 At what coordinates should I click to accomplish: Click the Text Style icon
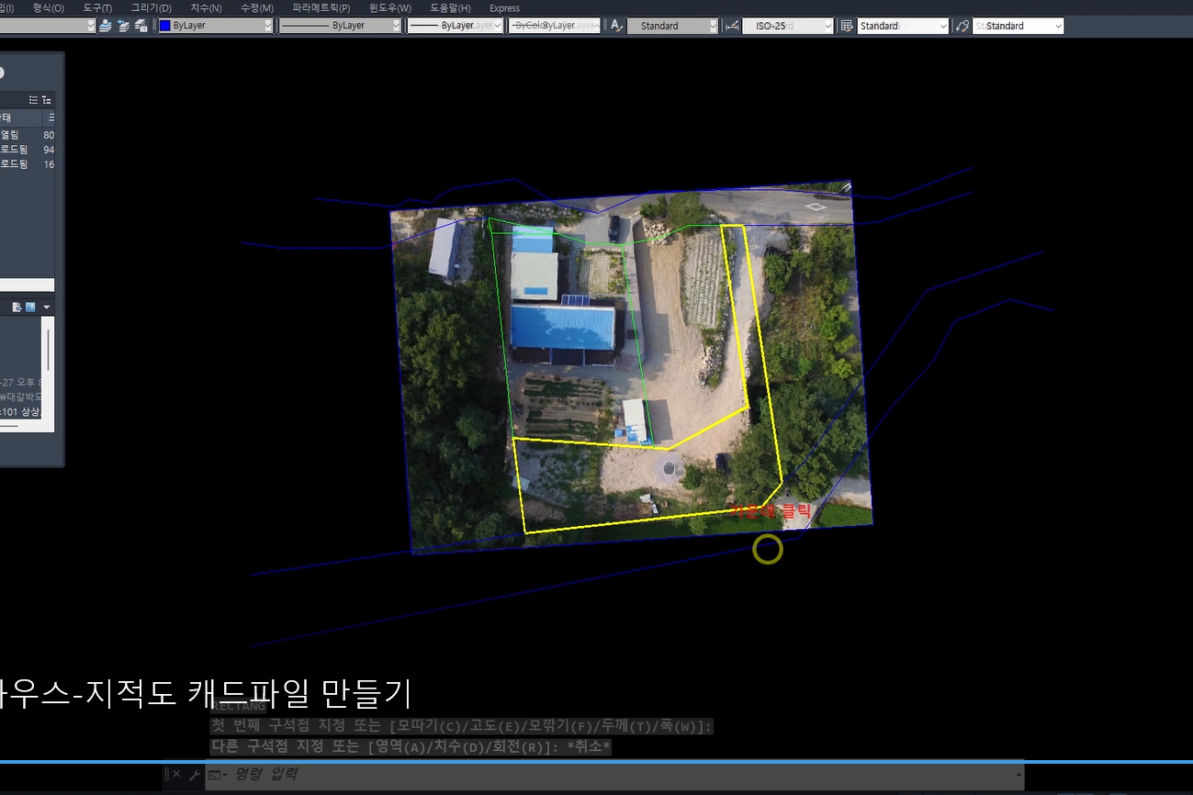(616, 26)
